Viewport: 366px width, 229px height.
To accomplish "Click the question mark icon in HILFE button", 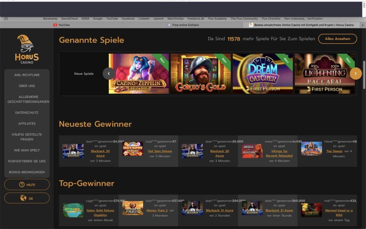I will [x=22, y=185].
